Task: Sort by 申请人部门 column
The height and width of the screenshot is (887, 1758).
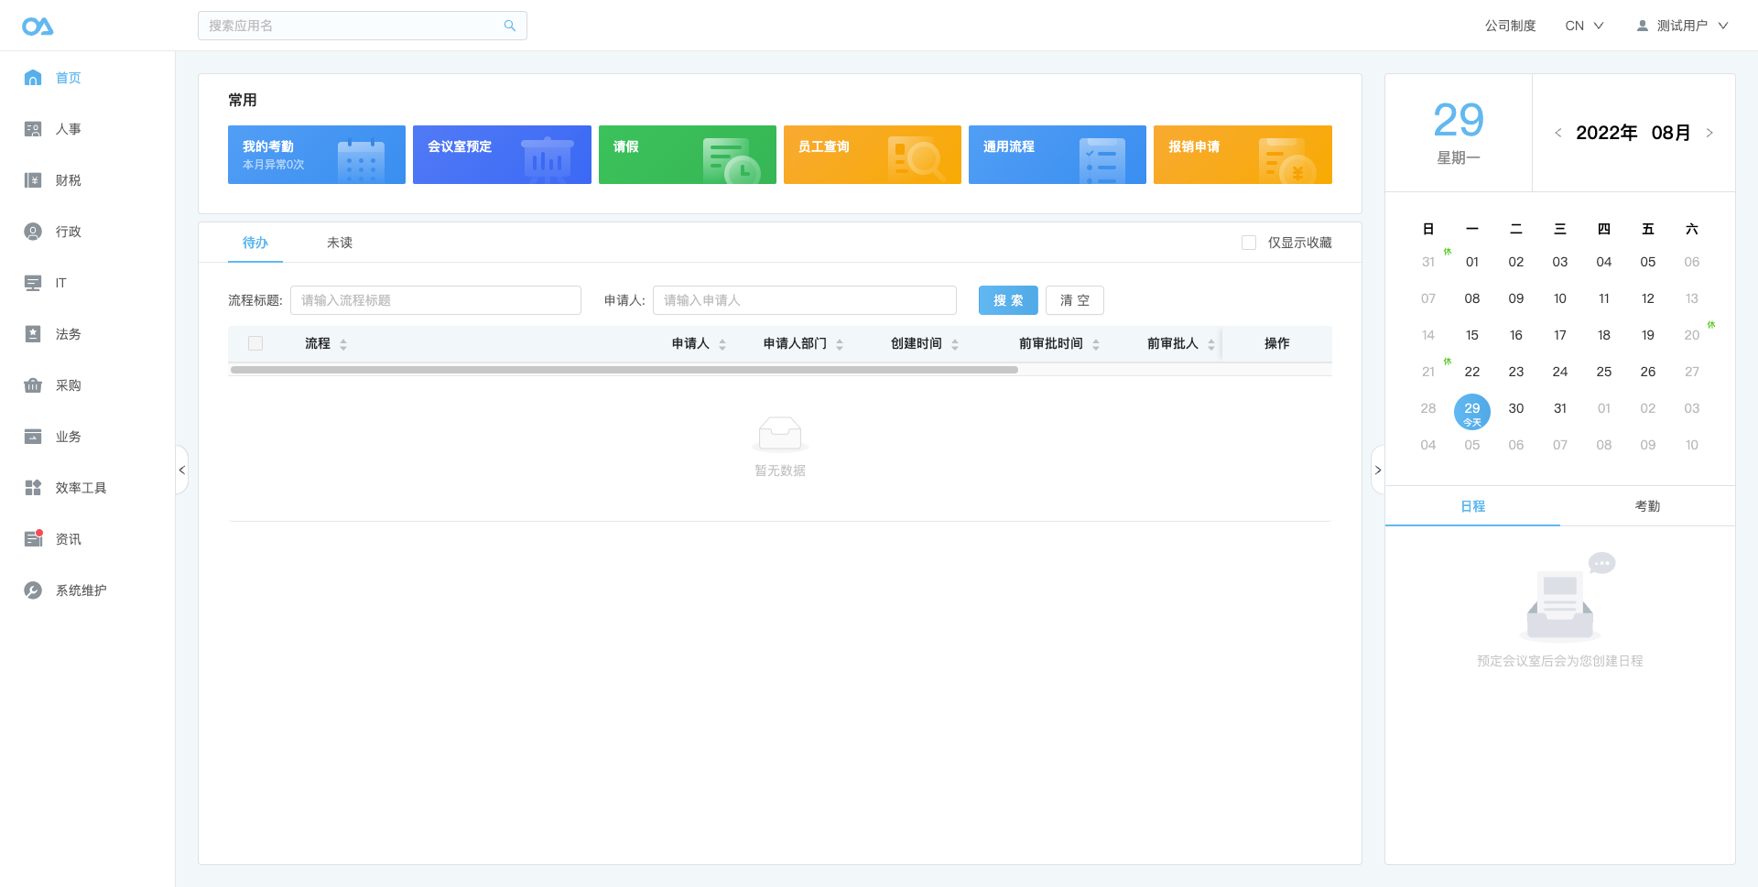Action: [840, 344]
